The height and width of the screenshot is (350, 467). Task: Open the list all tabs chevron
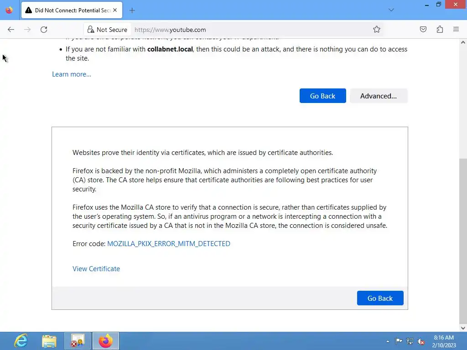pyautogui.click(x=391, y=10)
